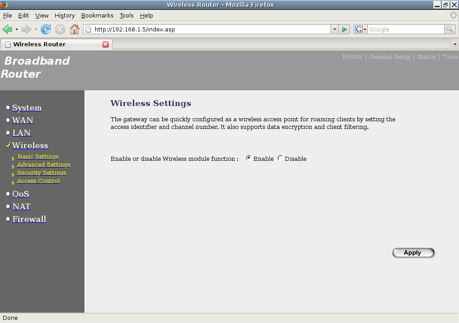Click the arrow bullet beside Basic Settings

tap(13, 159)
